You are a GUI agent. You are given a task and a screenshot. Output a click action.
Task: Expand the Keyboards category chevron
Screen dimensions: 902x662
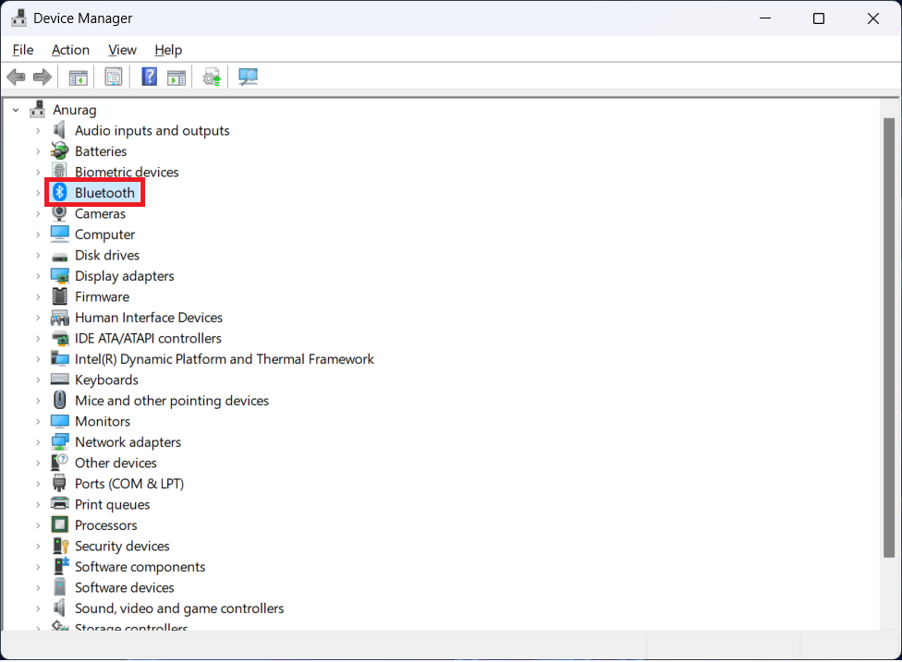pos(38,380)
